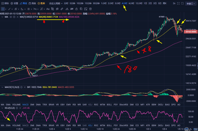Open the line tool dropdown arrow
Screen dimensions: 198x131
pyautogui.click(x=12, y=9)
